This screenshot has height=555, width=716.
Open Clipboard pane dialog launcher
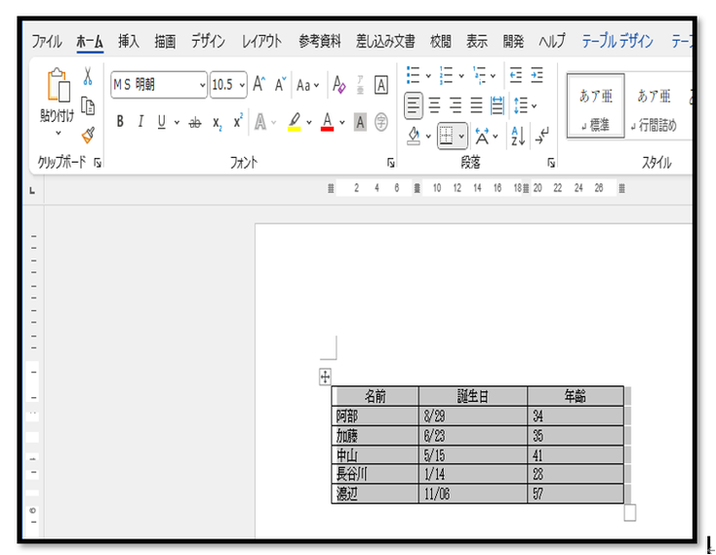pyautogui.click(x=98, y=163)
